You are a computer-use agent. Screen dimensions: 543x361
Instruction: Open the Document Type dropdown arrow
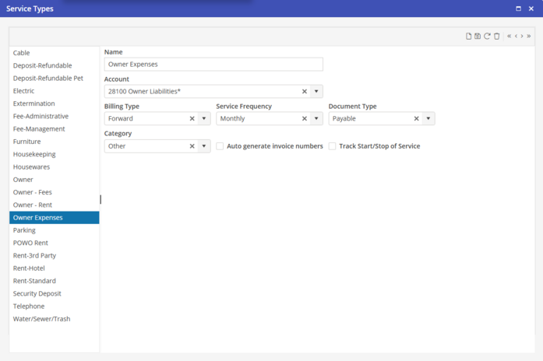tap(428, 119)
